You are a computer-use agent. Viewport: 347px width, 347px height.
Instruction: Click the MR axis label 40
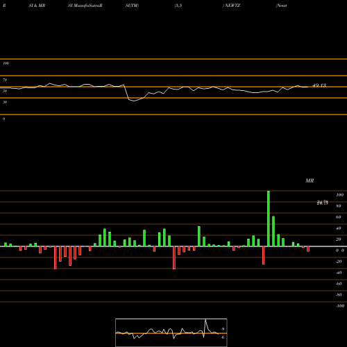click(x=339, y=228)
